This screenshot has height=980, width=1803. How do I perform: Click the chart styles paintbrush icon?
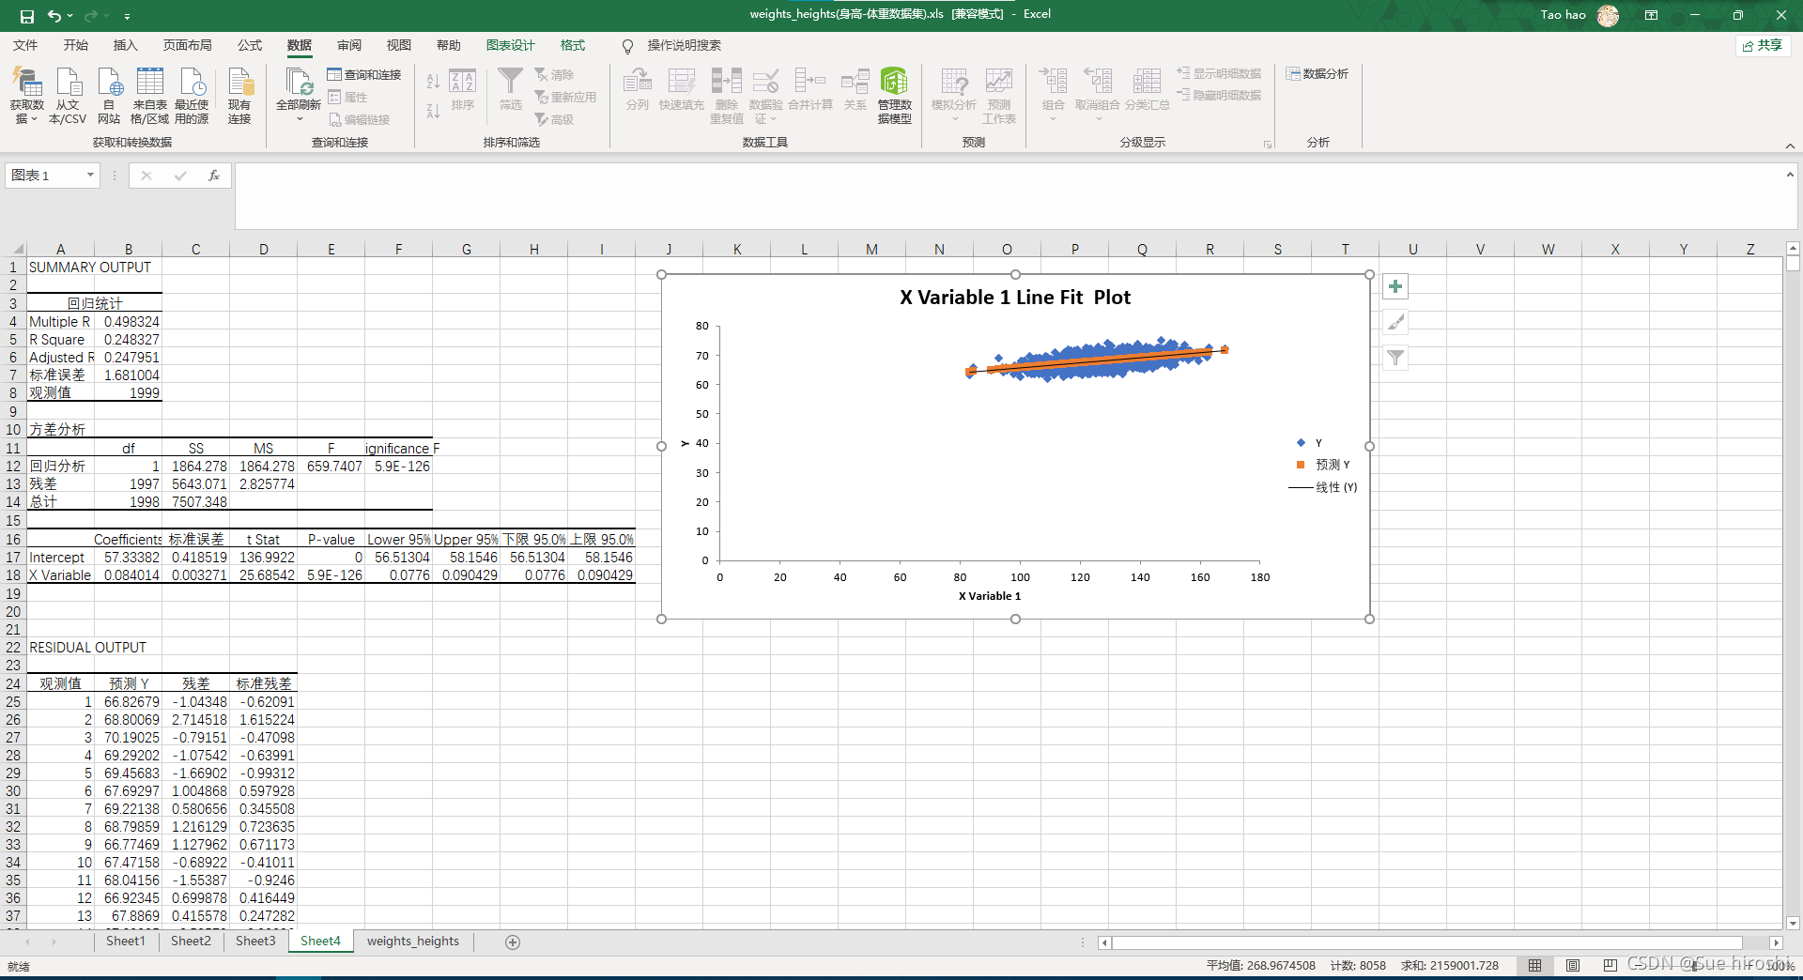click(1395, 322)
